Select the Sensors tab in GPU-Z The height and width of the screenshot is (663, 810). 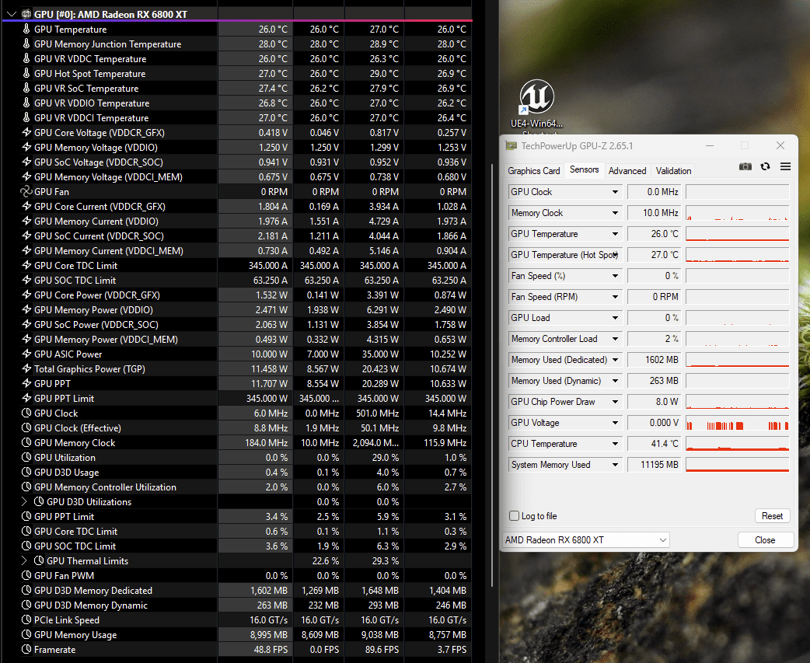585,169
